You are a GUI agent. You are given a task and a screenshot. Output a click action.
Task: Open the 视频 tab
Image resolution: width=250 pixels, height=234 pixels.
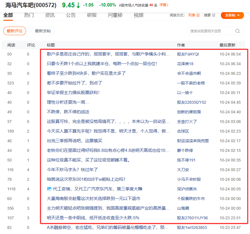(x=138, y=15)
